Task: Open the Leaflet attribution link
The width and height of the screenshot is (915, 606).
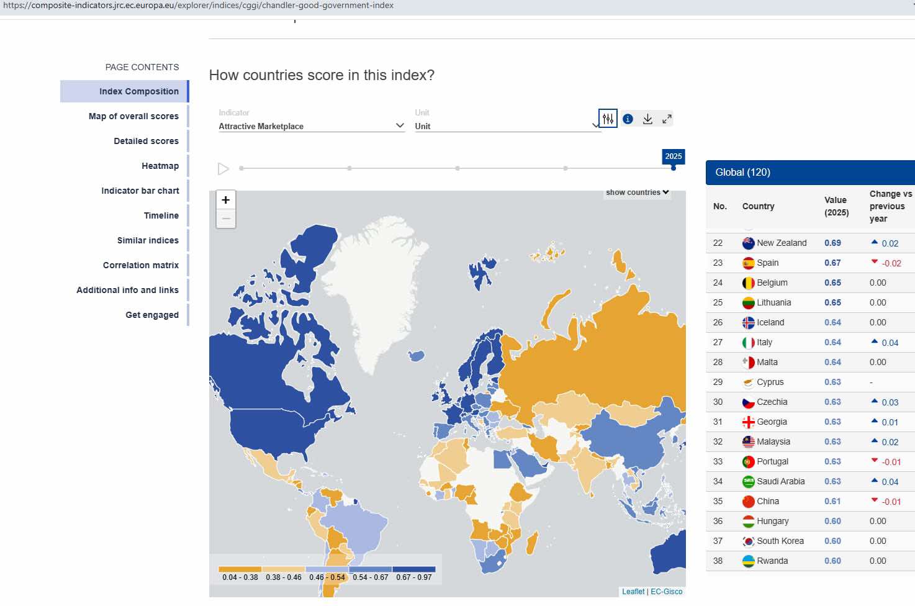Action: (x=633, y=592)
